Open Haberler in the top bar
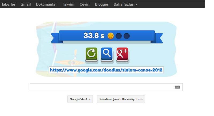 click(x=8, y=4)
